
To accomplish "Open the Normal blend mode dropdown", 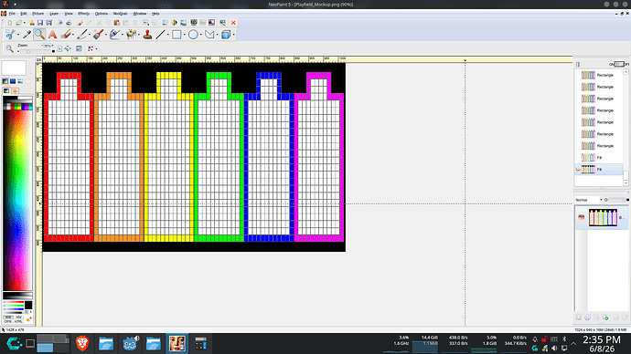I will click(x=588, y=200).
